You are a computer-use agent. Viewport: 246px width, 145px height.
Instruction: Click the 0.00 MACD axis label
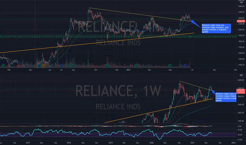point(239,126)
